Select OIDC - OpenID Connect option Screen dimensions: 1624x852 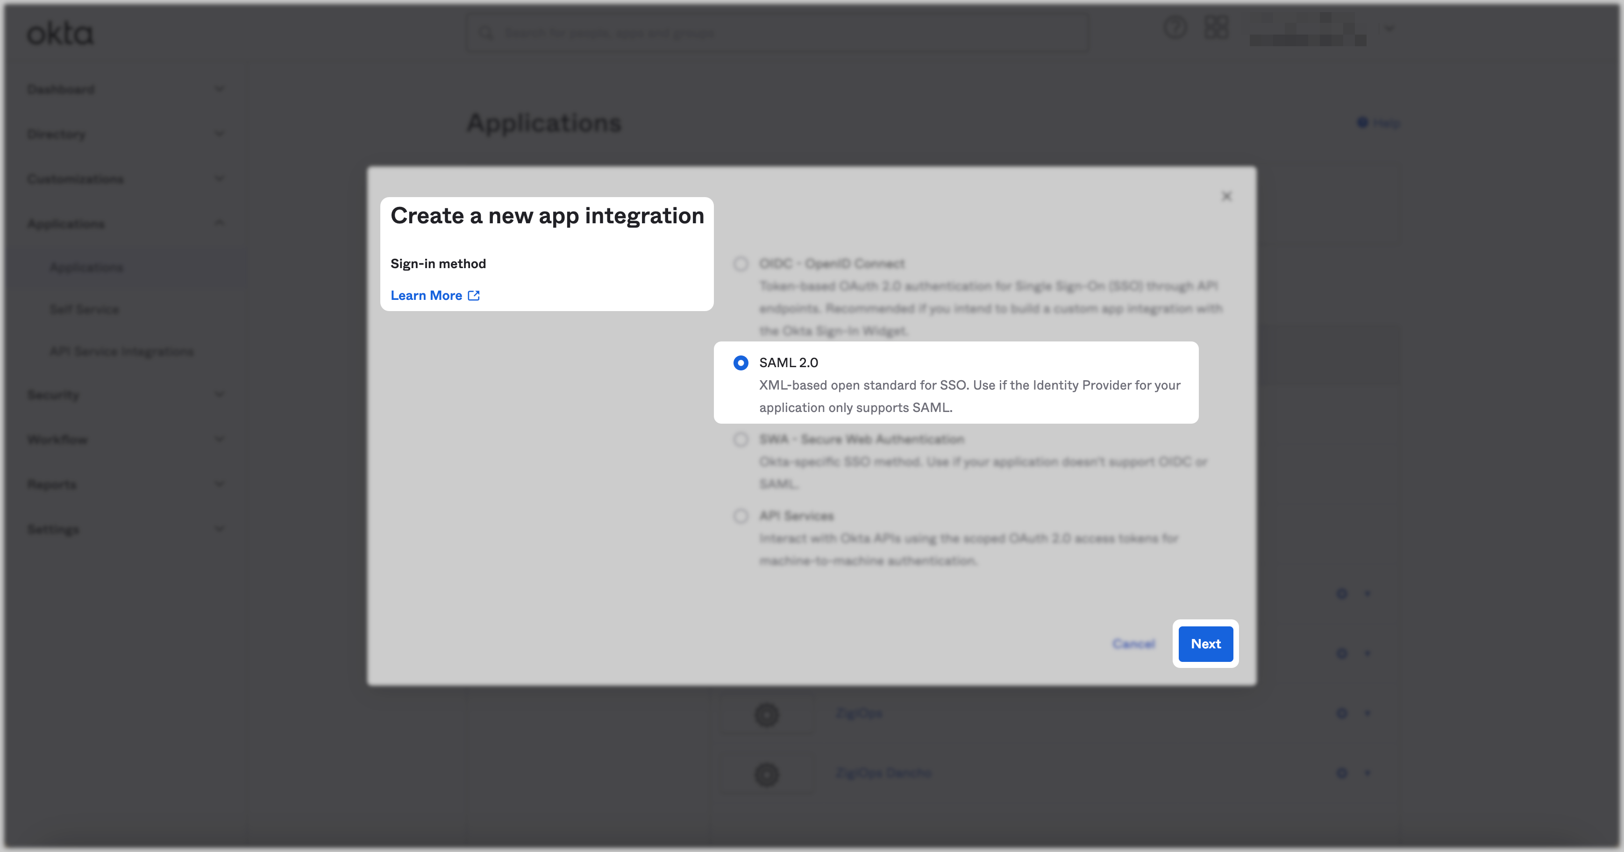(741, 263)
